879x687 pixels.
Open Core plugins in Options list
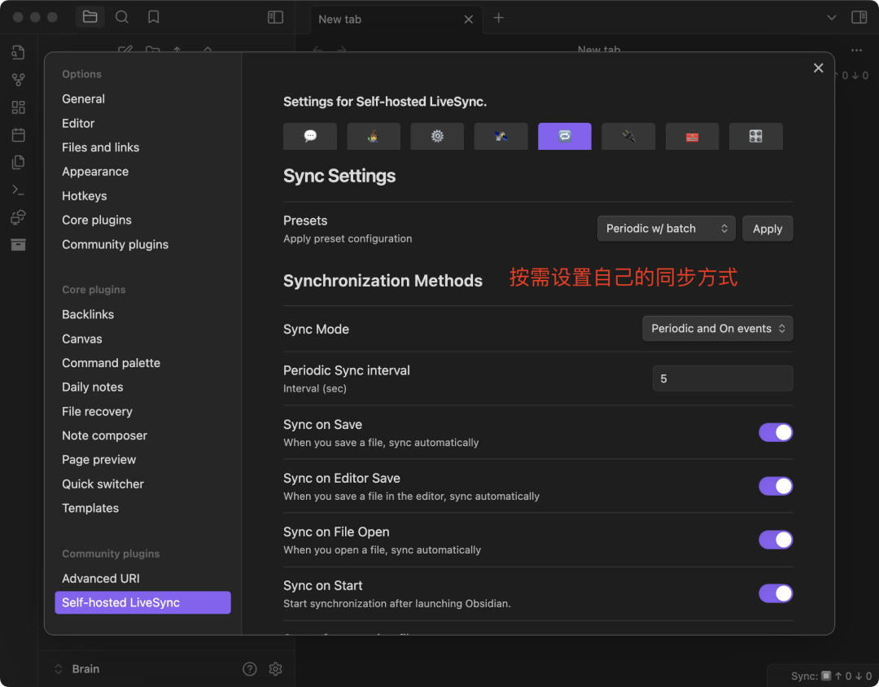point(96,220)
